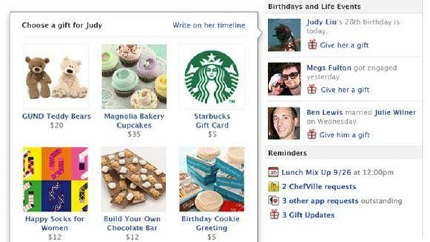This screenshot has height=242, width=430.
Task: Open the Lunch Mix Up 9/26 reminder
Action: pos(316,172)
